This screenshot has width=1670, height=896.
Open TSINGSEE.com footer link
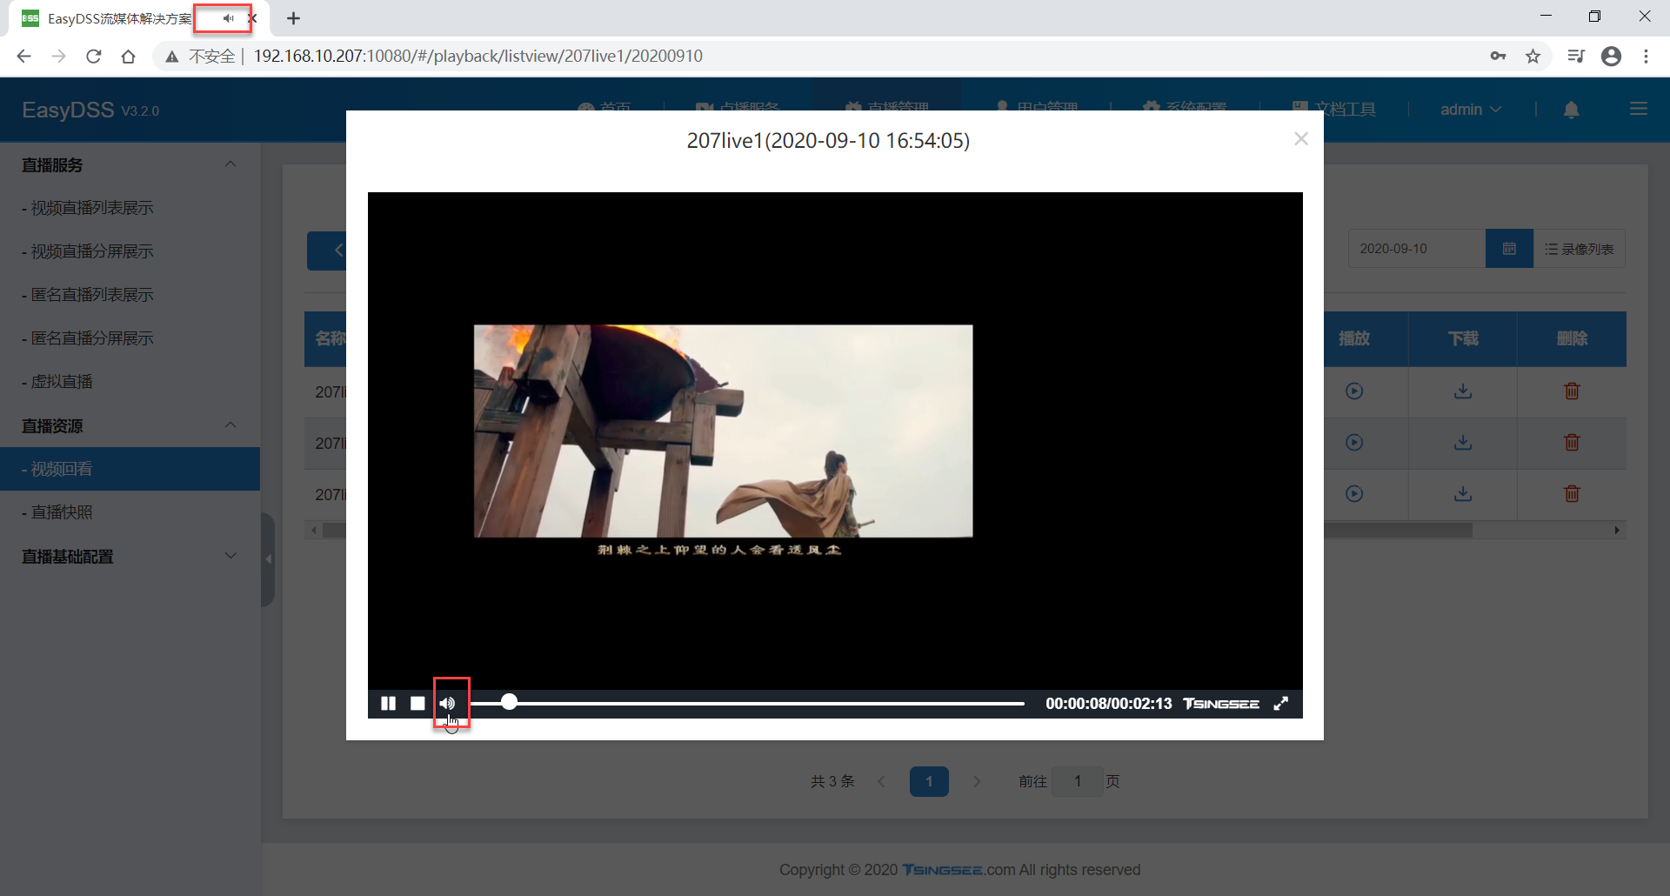959,870
